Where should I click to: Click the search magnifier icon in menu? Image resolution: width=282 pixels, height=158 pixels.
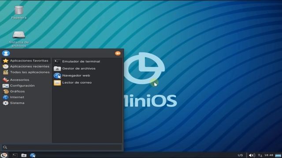point(5,147)
